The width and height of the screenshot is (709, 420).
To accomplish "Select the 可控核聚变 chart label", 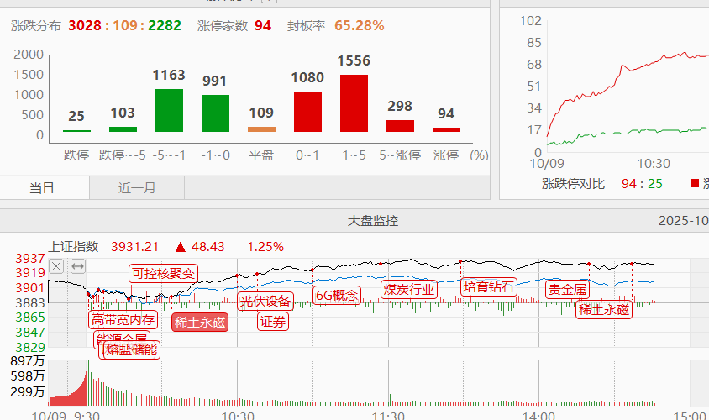I will point(163,272).
